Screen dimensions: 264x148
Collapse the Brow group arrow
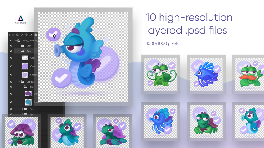pyautogui.click(x=23, y=87)
